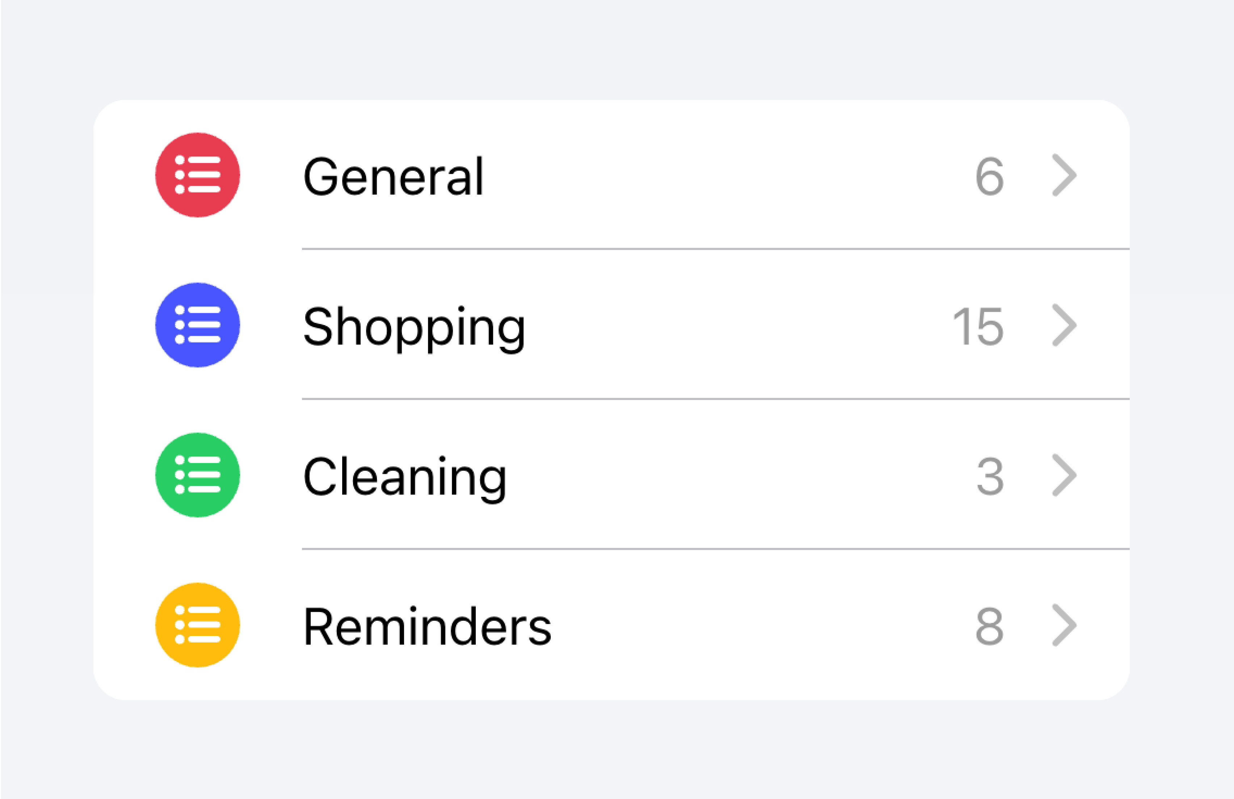The image size is (1234, 799).
Task: Tap the blue circle beside Shopping
Action: (x=198, y=325)
